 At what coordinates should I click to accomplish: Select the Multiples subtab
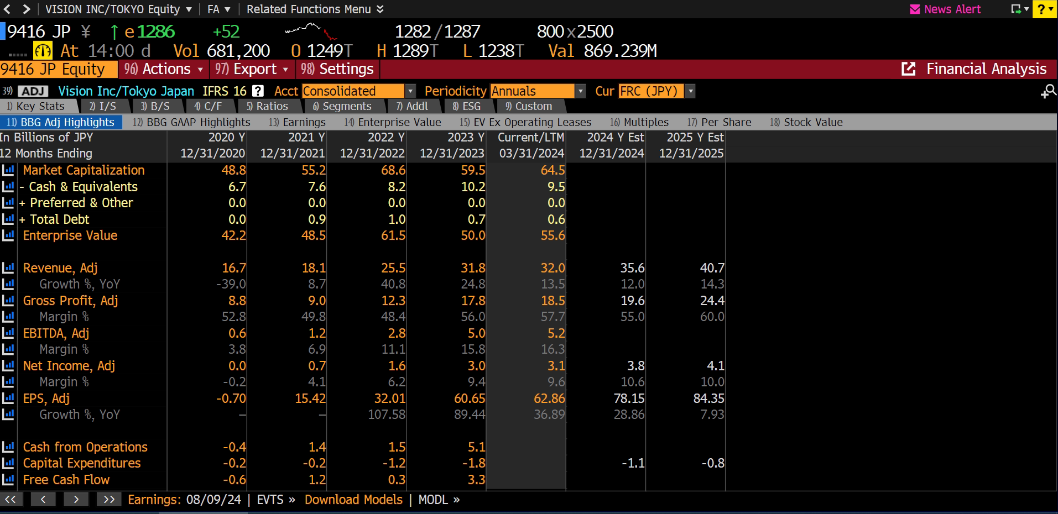(x=639, y=122)
